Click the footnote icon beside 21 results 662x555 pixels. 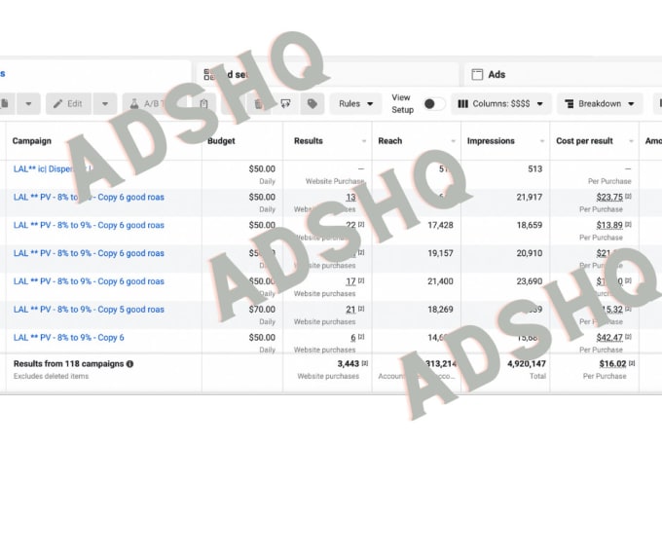pos(361,309)
